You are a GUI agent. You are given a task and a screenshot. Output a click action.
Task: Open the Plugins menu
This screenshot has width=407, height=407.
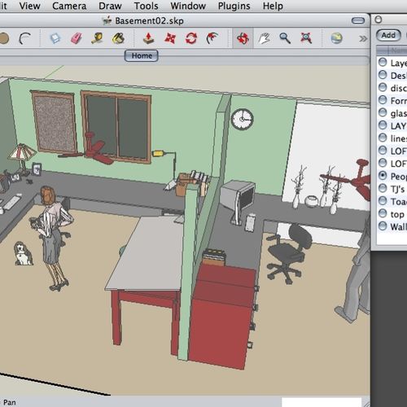(234, 6)
